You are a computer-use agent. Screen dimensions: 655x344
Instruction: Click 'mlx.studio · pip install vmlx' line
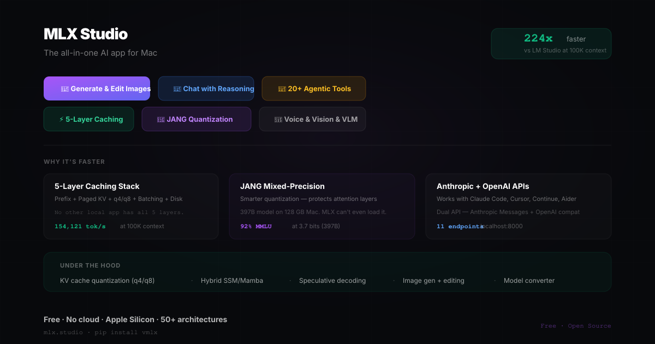(101, 332)
